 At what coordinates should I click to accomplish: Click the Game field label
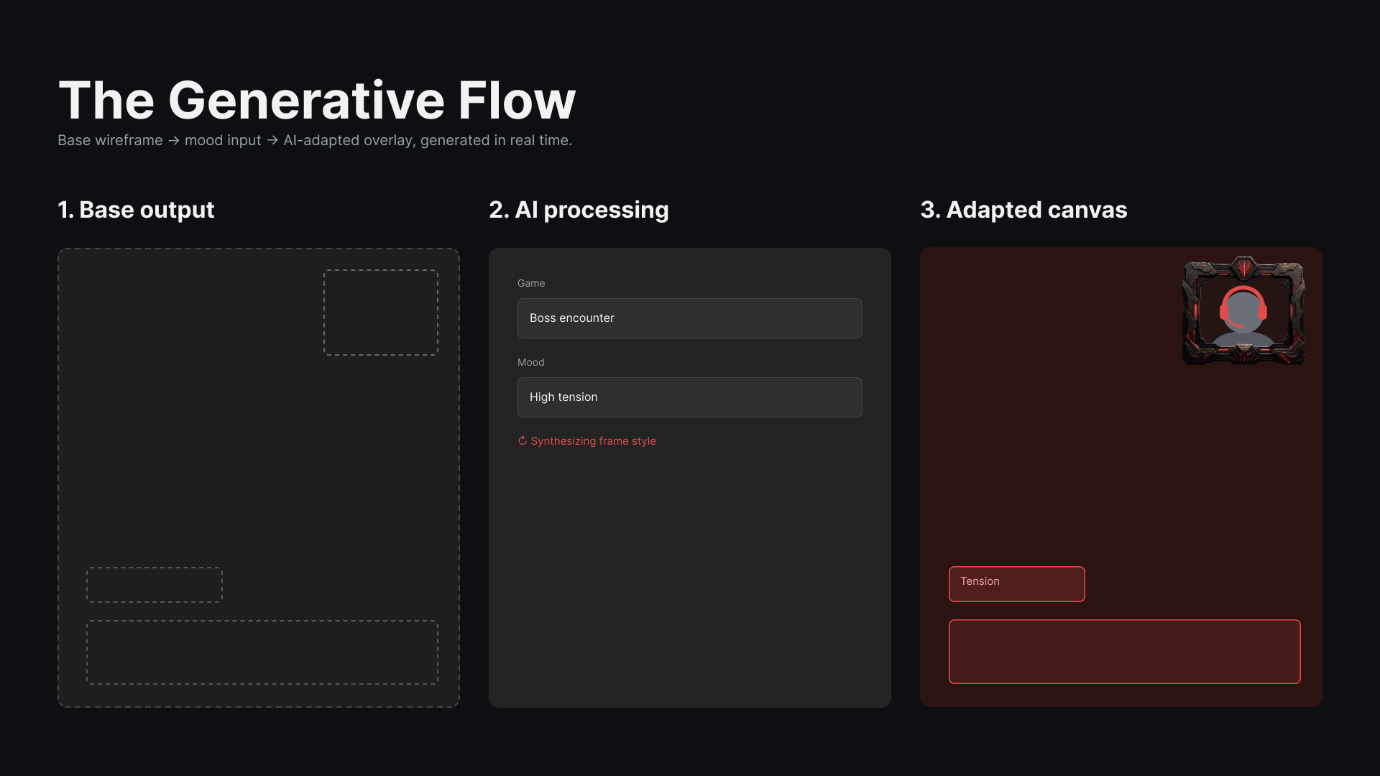click(531, 283)
